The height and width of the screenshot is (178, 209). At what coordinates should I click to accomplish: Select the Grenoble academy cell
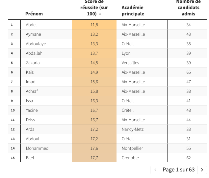(130, 158)
